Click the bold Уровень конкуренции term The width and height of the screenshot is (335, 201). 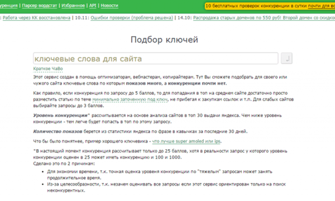pos(61,115)
